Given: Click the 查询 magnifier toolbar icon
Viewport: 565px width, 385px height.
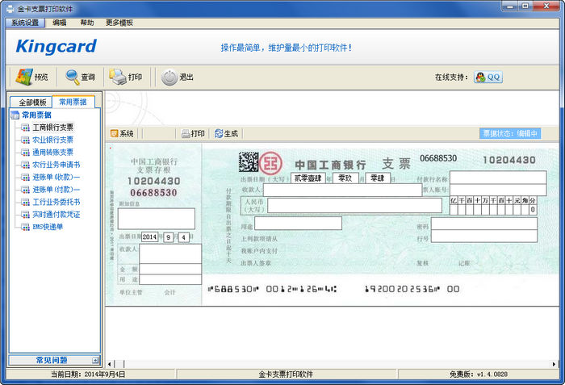Looking at the screenshot, I should click(x=73, y=77).
